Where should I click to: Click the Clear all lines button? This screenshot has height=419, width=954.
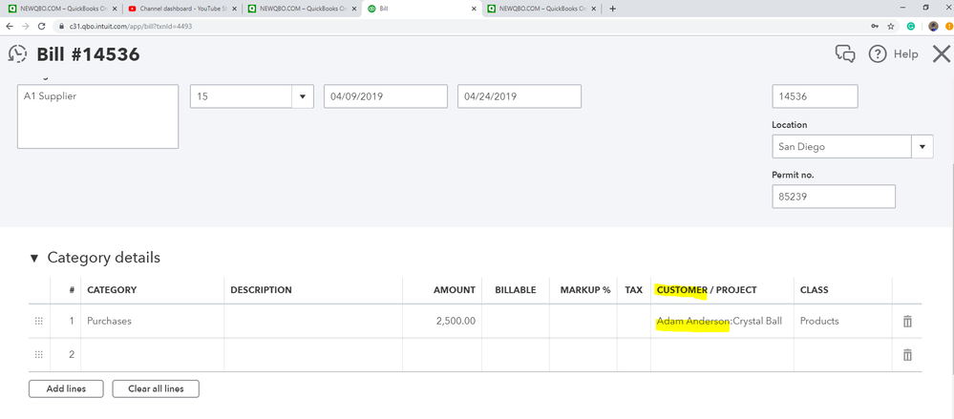156,388
